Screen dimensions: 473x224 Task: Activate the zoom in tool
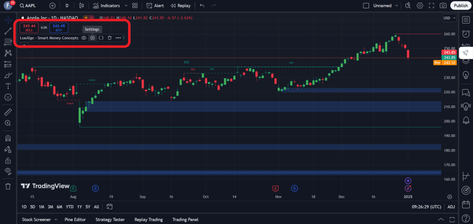tap(8, 123)
